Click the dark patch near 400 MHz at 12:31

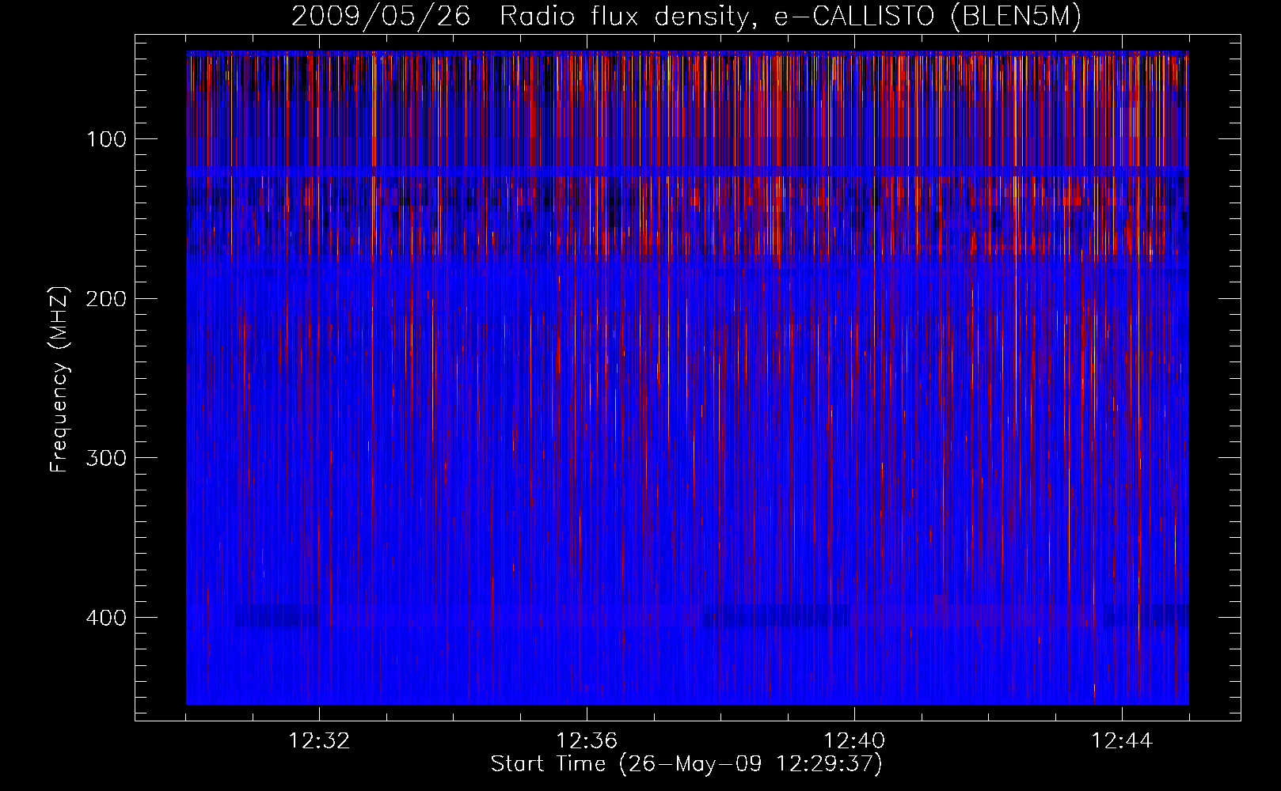pyautogui.click(x=276, y=615)
